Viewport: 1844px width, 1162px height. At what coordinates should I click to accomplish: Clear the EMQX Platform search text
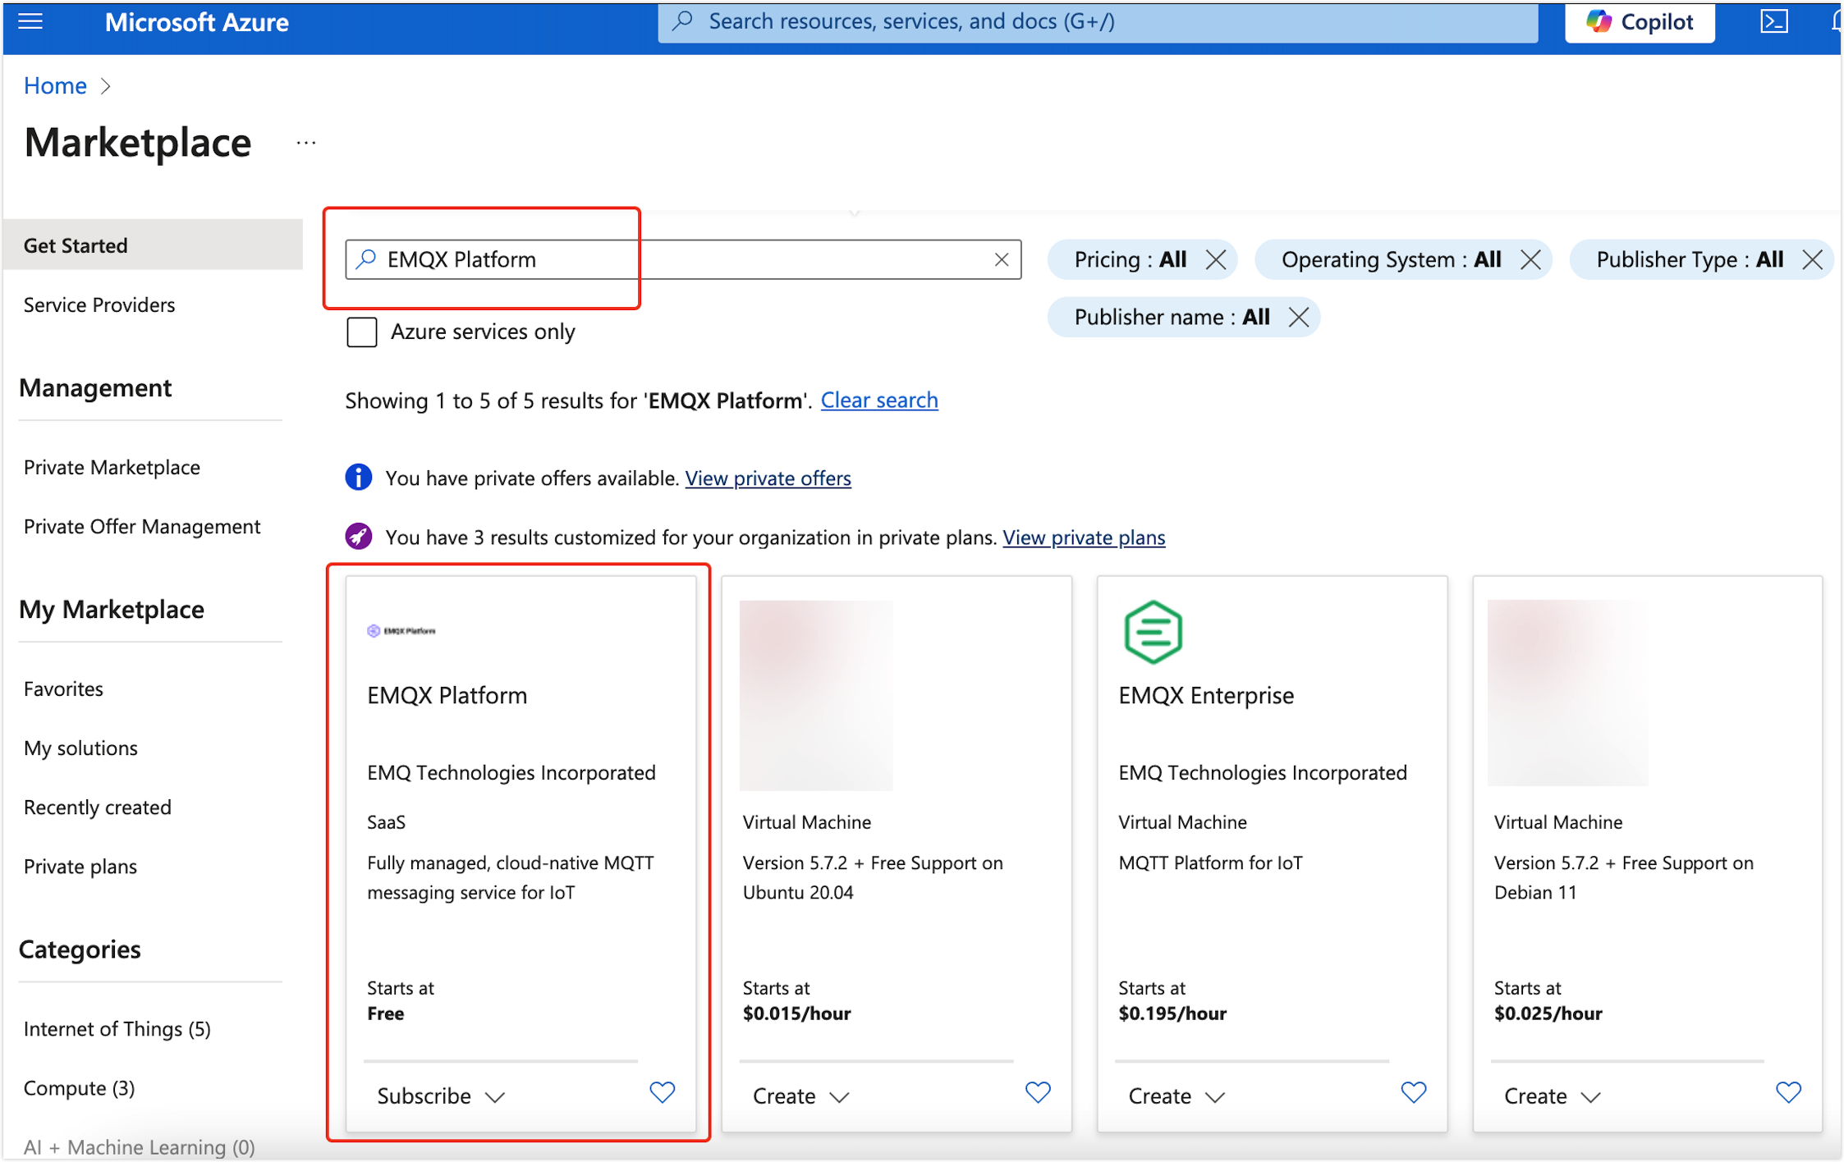pyautogui.click(x=1001, y=259)
